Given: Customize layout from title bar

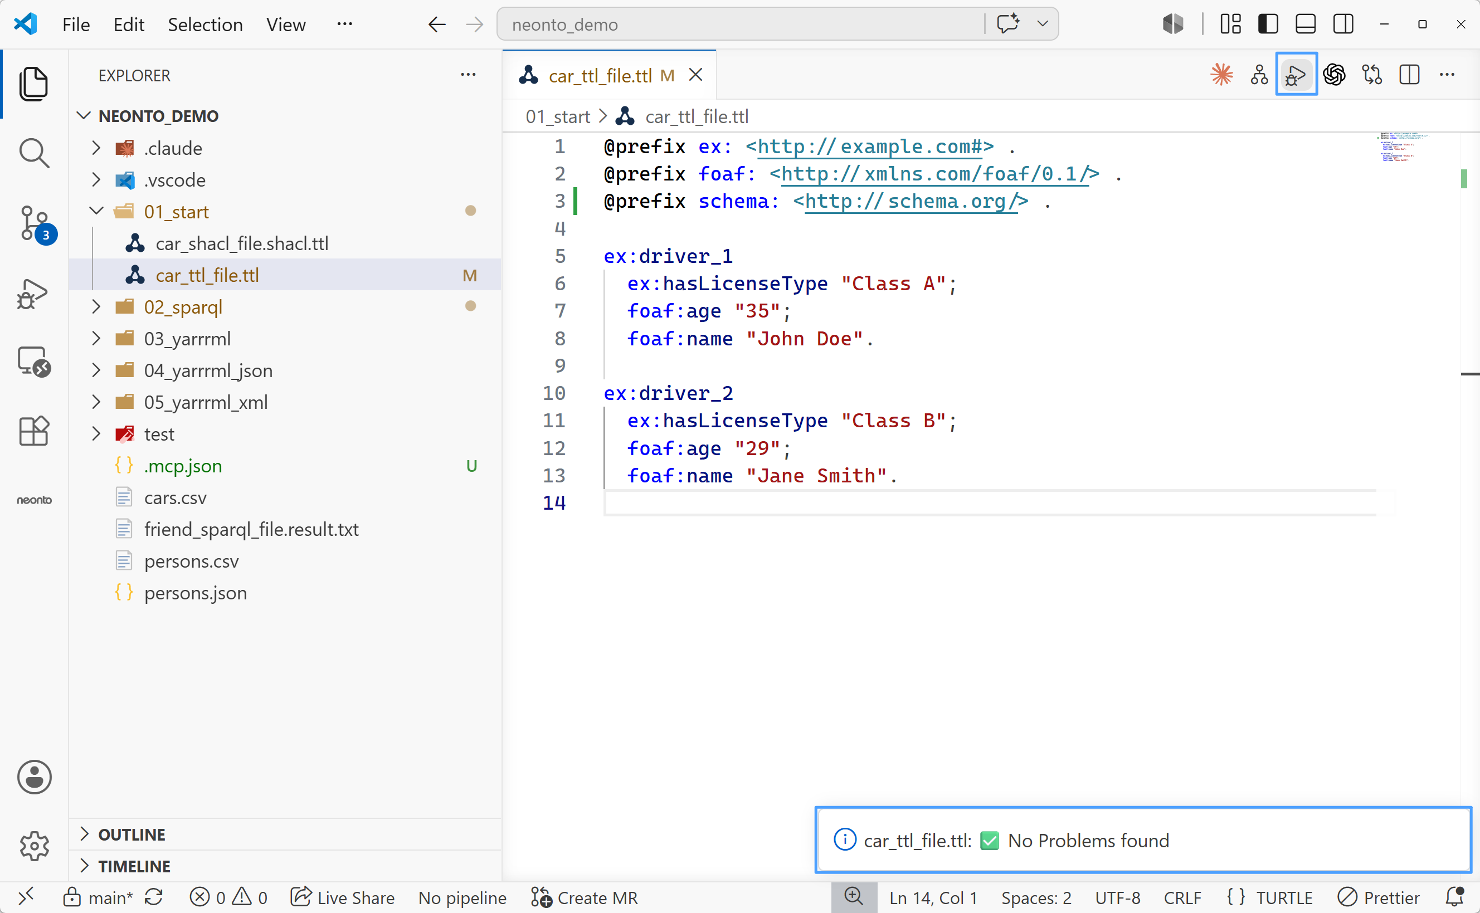Looking at the screenshot, I should (x=1230, y=24).
